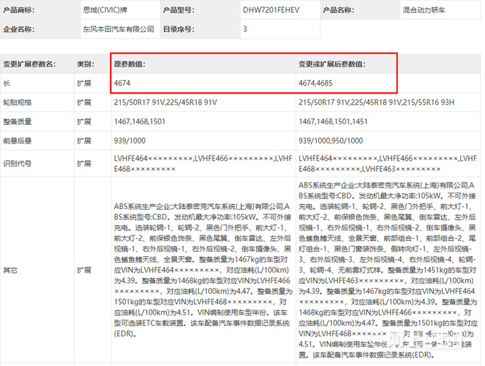Image resolution: width=485 pixels, height=366 pixels.
Task: Click 扩展 category in the 其它 row
Action: 84,270
